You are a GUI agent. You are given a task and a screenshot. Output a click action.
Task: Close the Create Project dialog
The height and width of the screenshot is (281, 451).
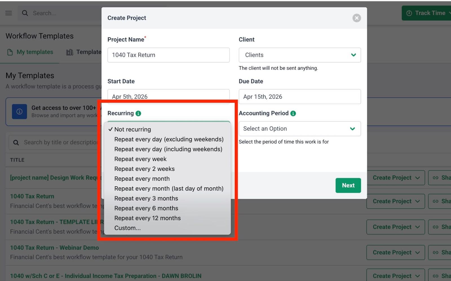(357, 18)
